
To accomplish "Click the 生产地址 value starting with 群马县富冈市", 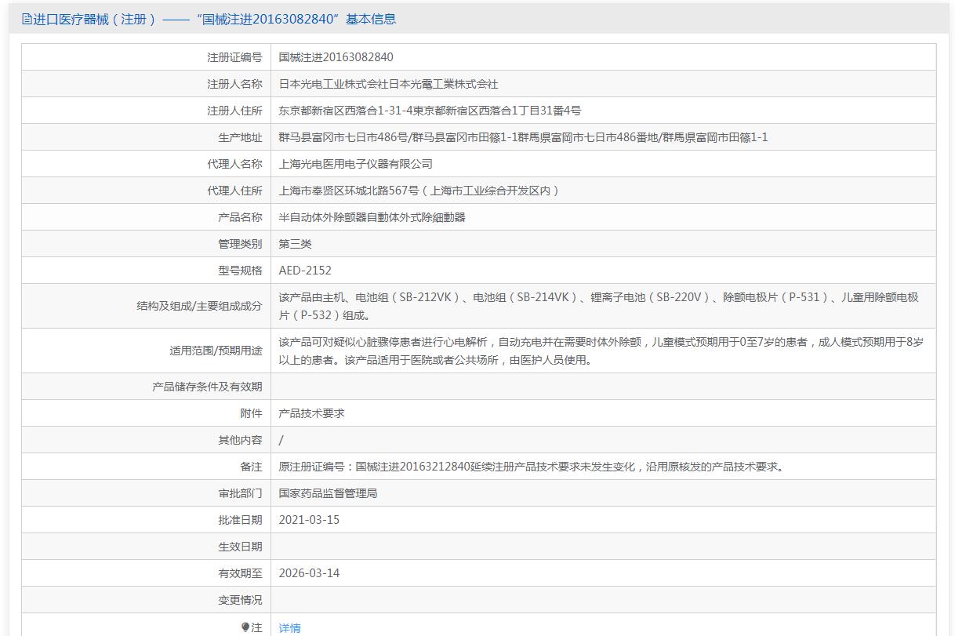I will [x=523, y=137].
